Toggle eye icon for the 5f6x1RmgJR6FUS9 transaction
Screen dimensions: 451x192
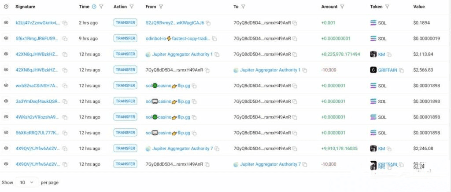coord(6,38)
